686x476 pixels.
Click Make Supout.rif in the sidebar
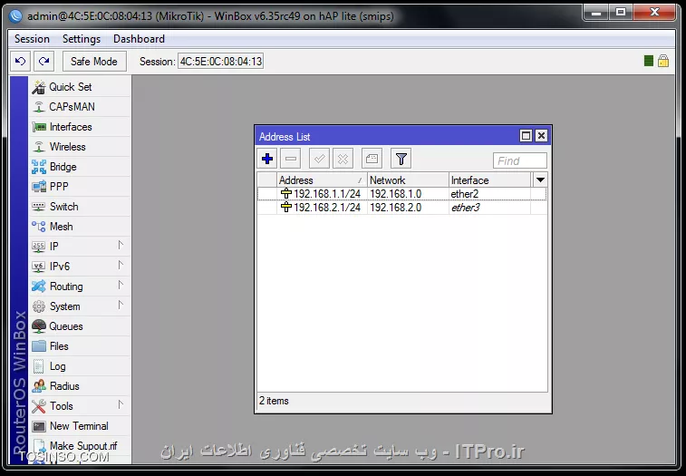coord(80,446)
